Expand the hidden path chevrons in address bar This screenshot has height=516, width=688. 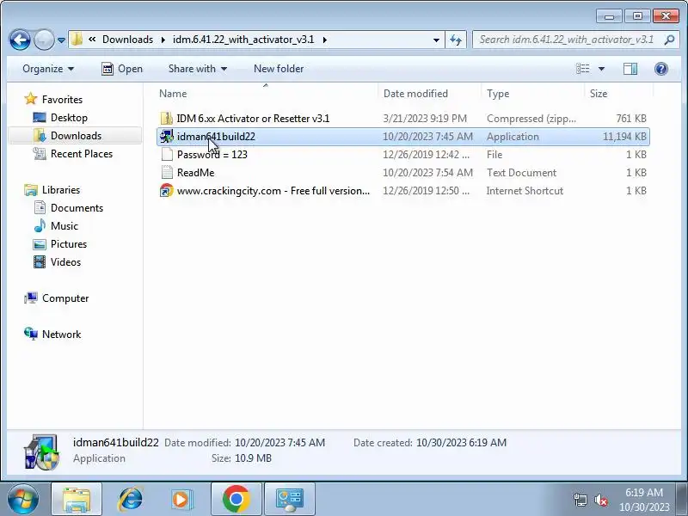[x=92, y=40]
